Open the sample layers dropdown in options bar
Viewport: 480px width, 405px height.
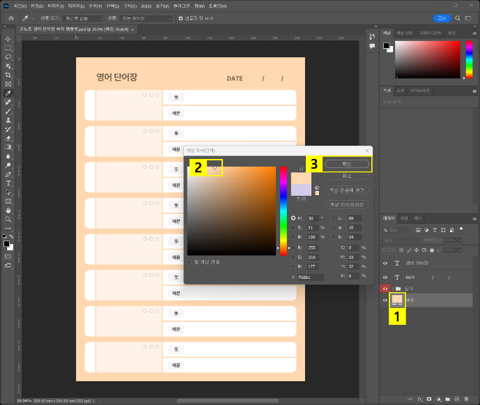point(148,18)
